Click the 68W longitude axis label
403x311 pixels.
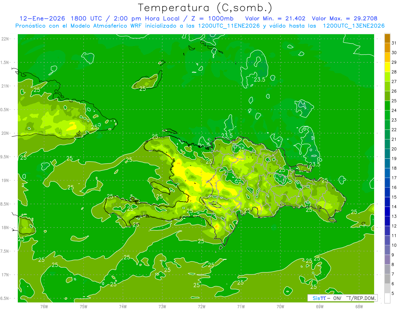pyautogui.click(x=359, y=306)
